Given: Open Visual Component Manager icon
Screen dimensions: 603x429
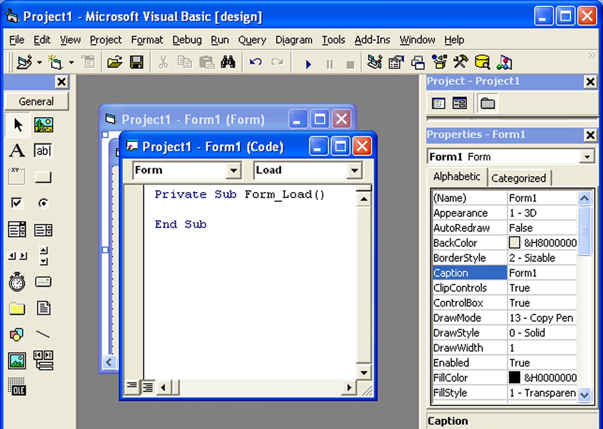Looking at the screenshot, I should click(504, 62).
